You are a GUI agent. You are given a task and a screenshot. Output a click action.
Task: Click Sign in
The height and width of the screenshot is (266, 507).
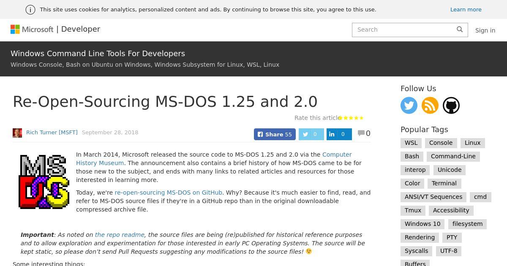tap(485, 30)
